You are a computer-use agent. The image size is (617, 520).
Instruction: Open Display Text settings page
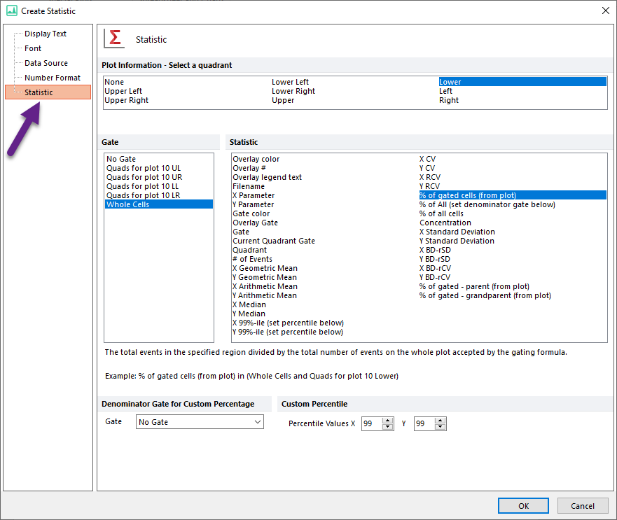[46, 34]
